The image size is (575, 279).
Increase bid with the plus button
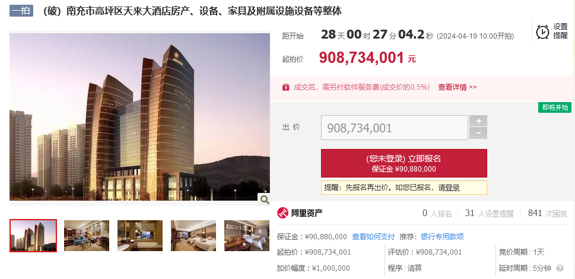point(478,121)
